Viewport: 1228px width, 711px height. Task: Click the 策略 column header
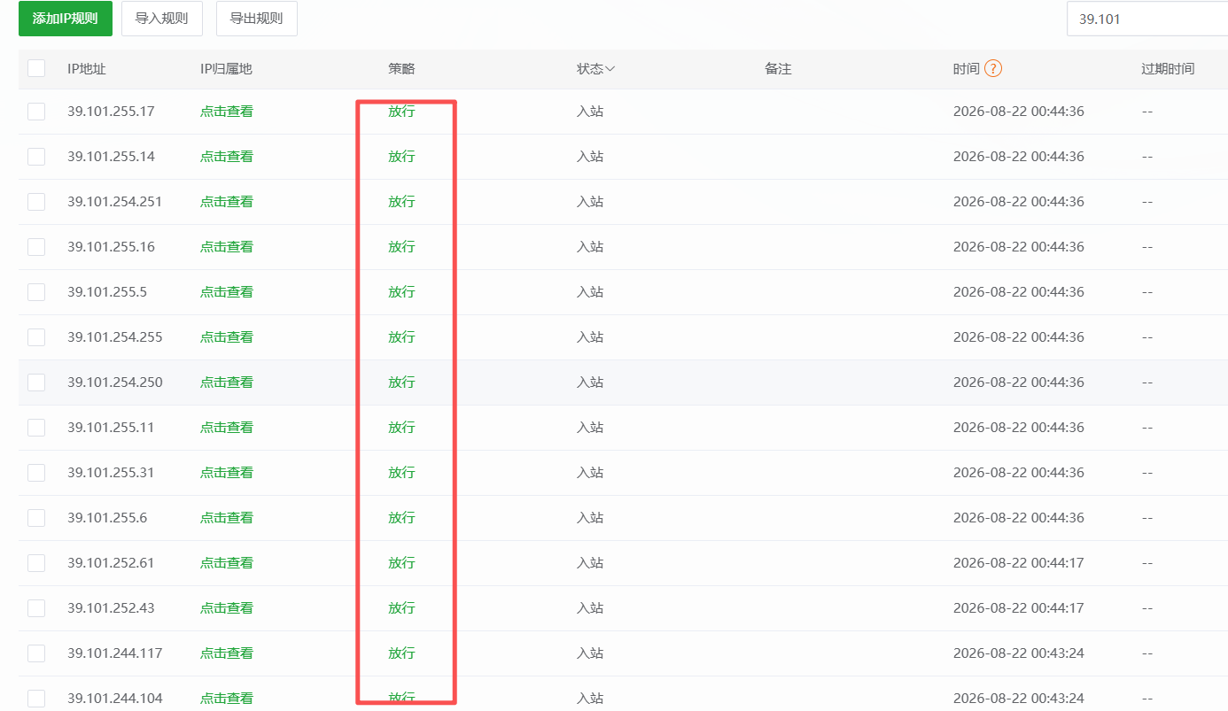(401, 68)
